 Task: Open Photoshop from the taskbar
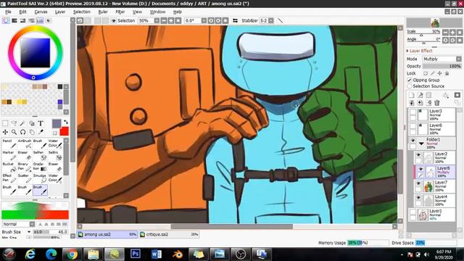136,254
